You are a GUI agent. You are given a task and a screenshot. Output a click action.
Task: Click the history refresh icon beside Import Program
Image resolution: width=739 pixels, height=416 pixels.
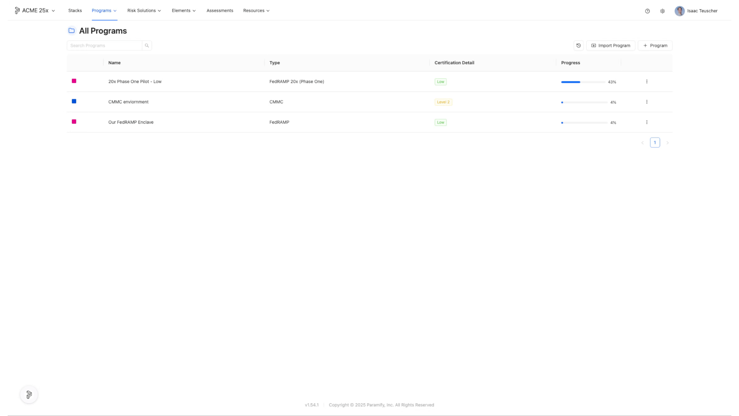578,45
